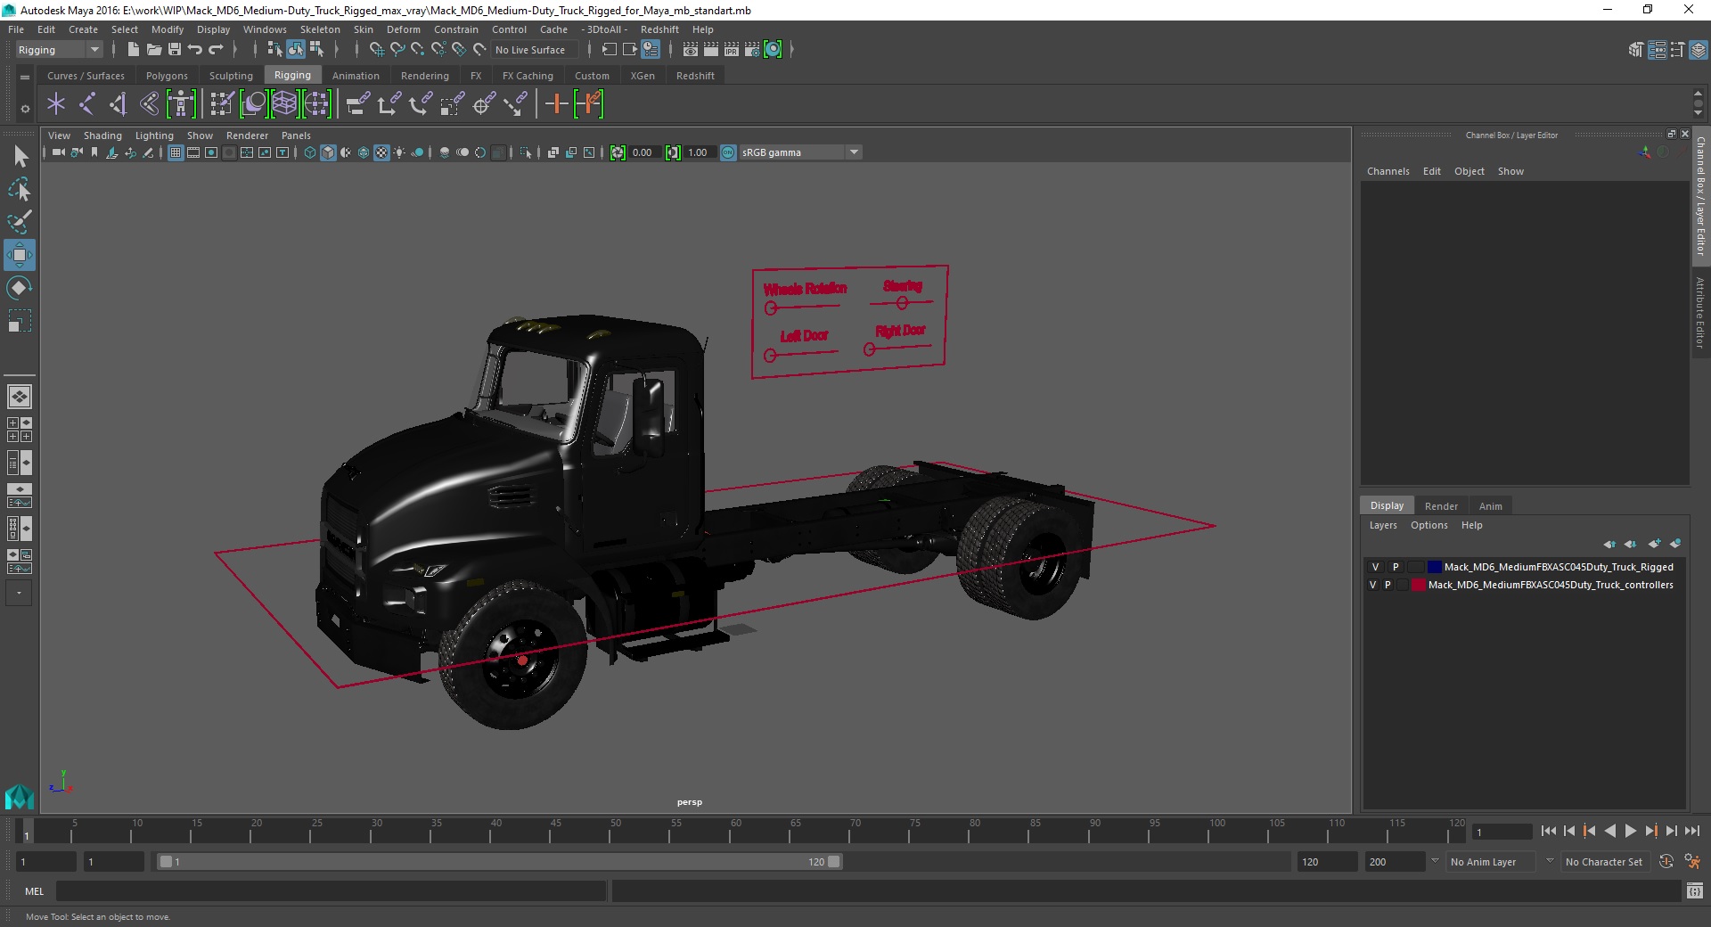Switch to the Render layer tab

pyautogui.click(x=1441, y=505)
